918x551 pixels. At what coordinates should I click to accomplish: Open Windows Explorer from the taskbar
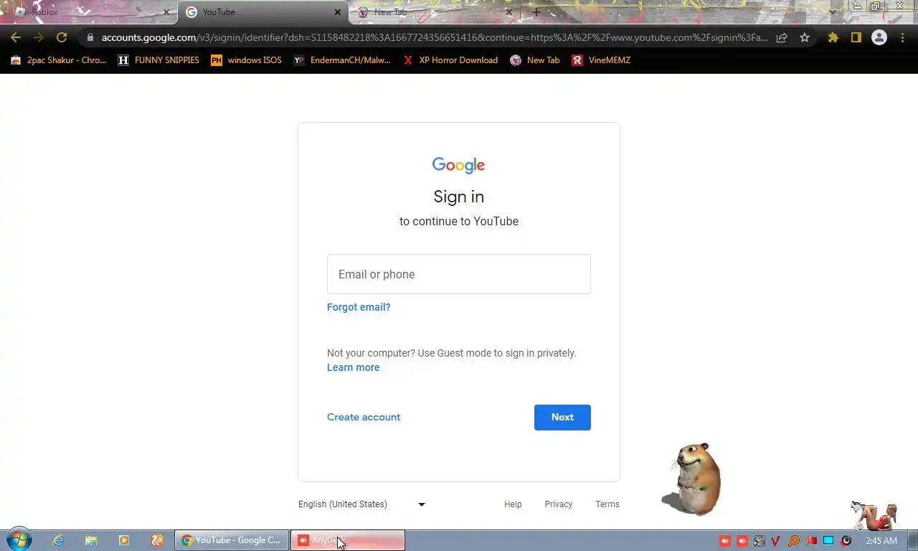pos(91,540)
